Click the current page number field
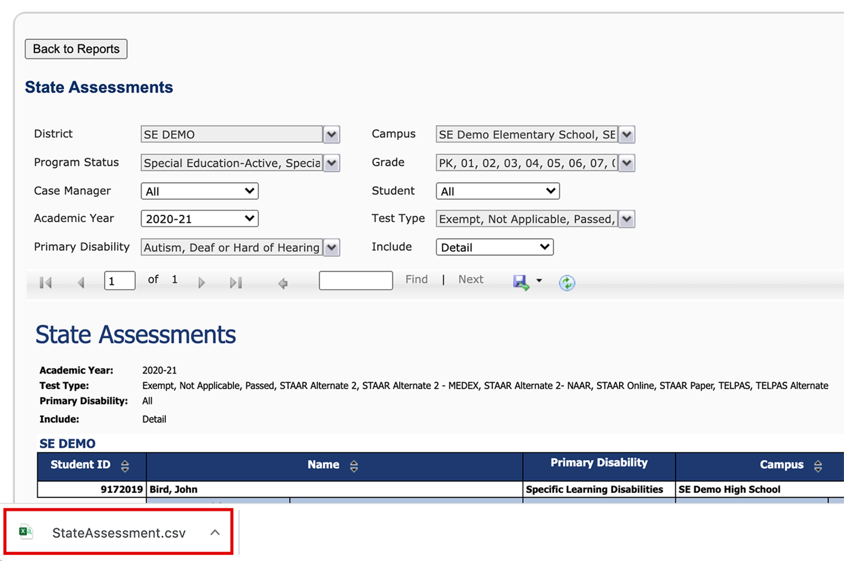This screenshot has height=561, width=844. tap(119, 281)
